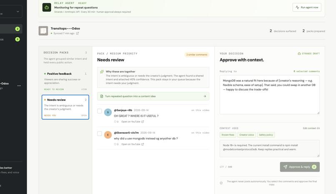Click '2 decisions surfaced' stat
The height and width of the screenshot is (194, 336).
(x=283, y=31)
